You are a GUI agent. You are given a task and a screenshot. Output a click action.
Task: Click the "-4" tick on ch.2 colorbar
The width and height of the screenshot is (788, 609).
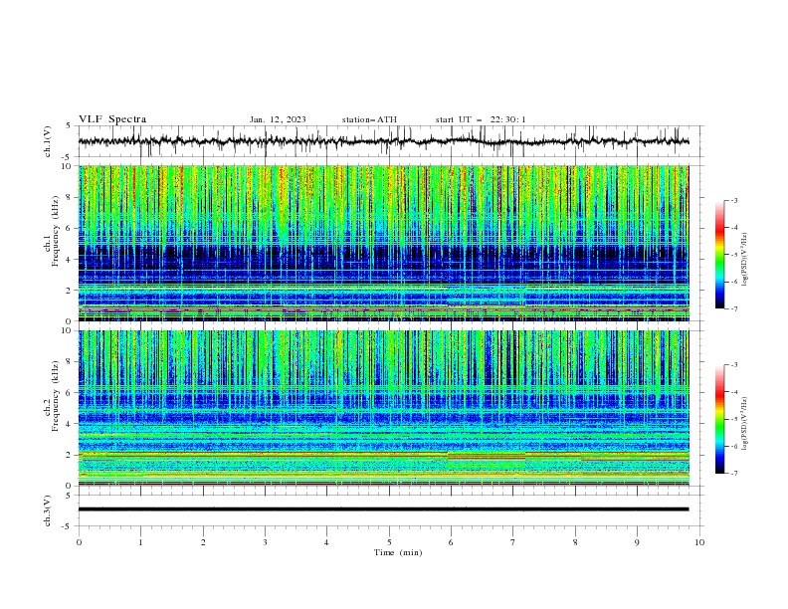pyautogui.click(x=733, y=392)
